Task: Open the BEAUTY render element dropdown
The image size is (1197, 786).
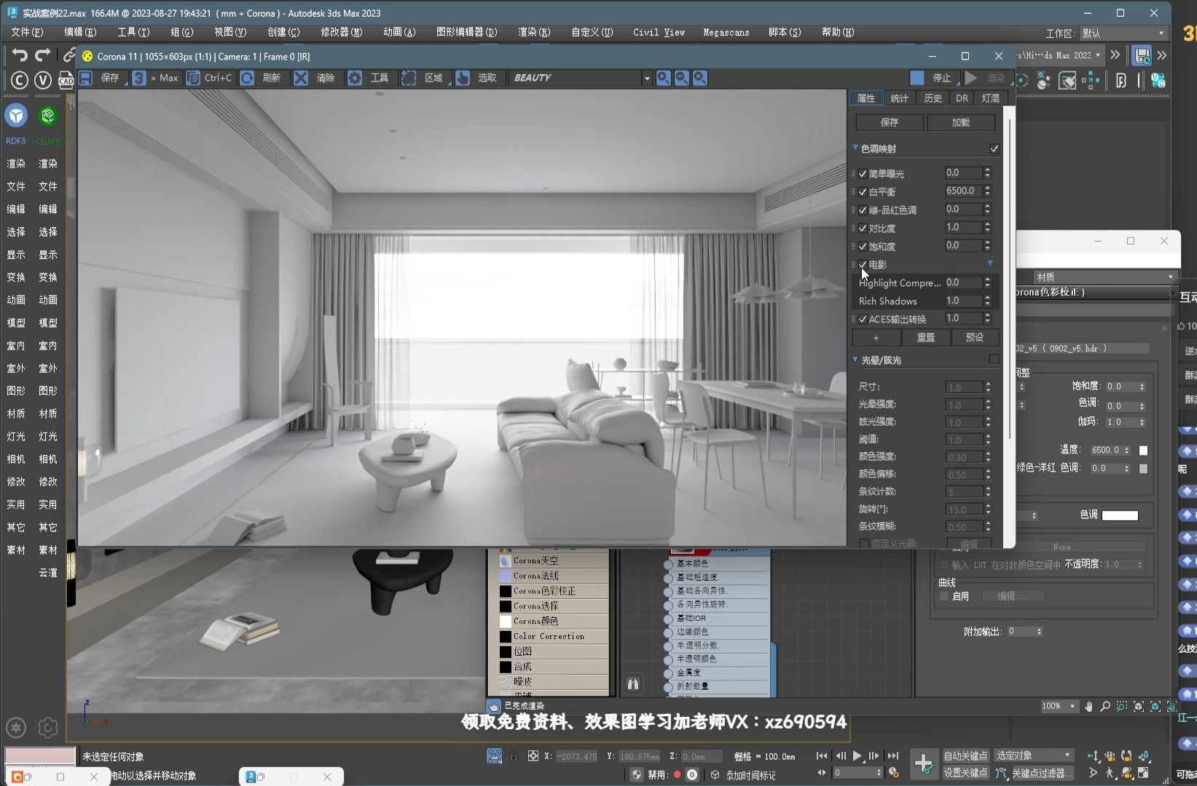Action: (x=645, y=78)
